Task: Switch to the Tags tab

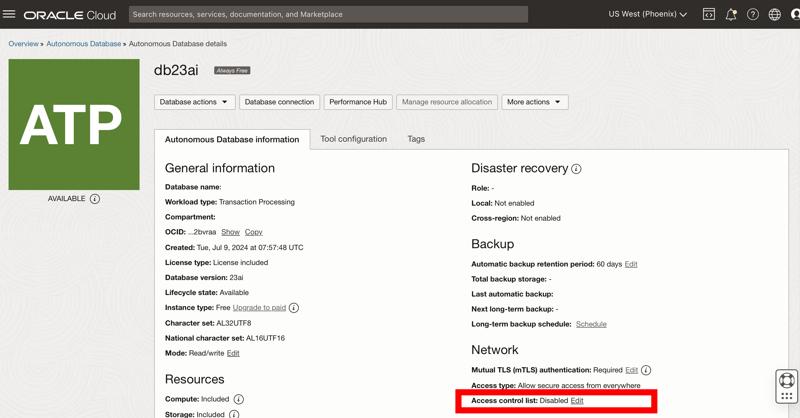Action: (416, 139)
